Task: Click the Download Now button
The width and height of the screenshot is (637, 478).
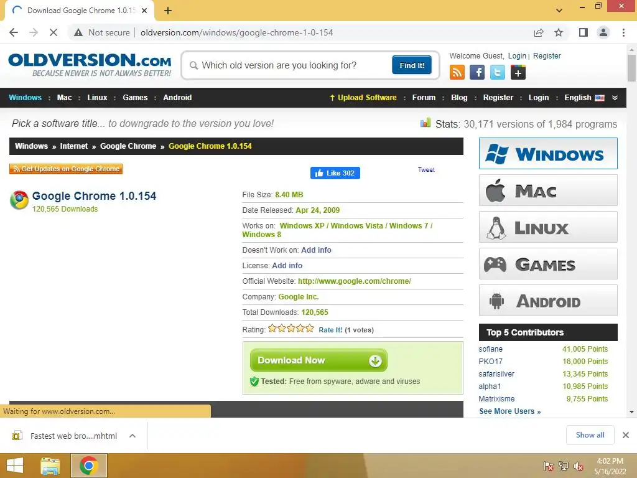Action: (318, 360)
